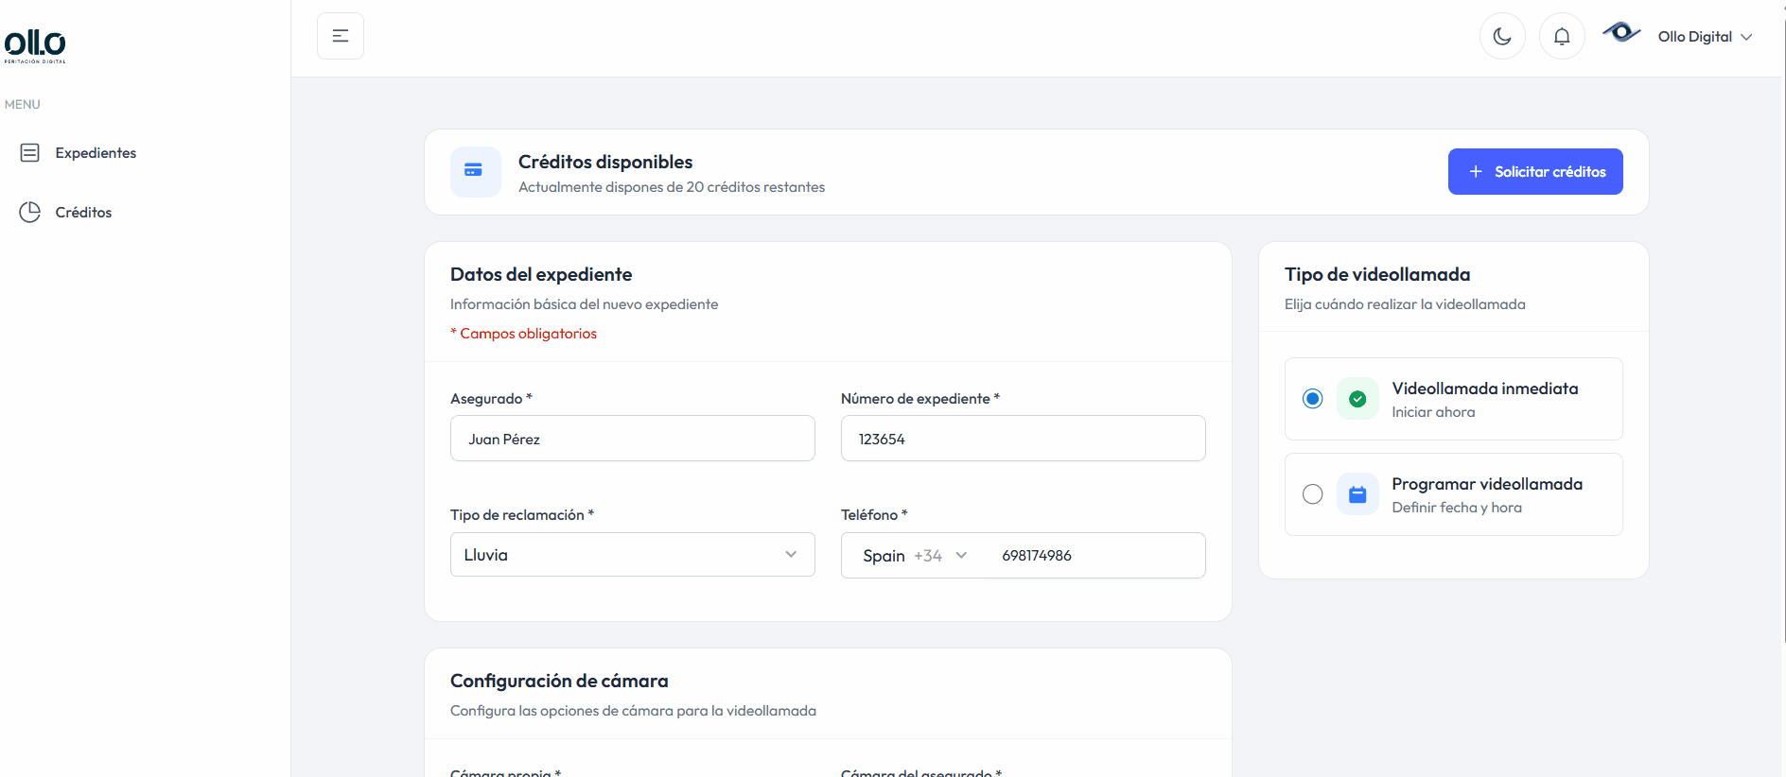
Task: Open notifications bell icon
Action: [x=1562, y=37]
